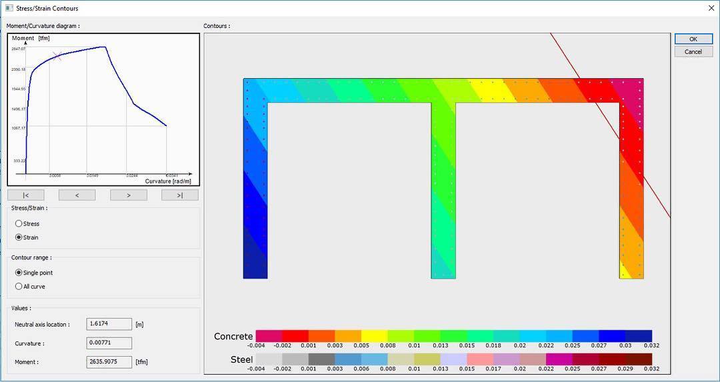Click the Neutral axis location field
This screenshot has width=720, height=382.
(109, 324)
